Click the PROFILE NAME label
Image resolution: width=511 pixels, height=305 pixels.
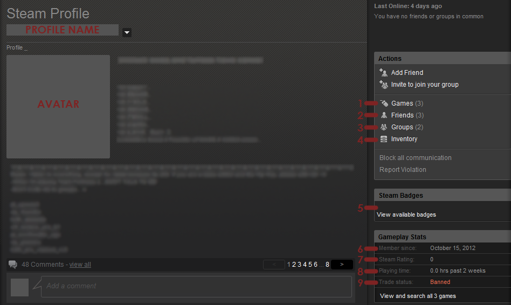click(x=62, y=30)
